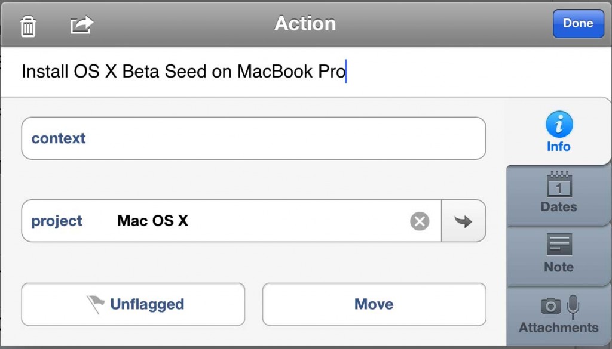Jump to the project using the arrow button
The width and height of the screenshot is (612, 349).
click(x=464, y=221)
